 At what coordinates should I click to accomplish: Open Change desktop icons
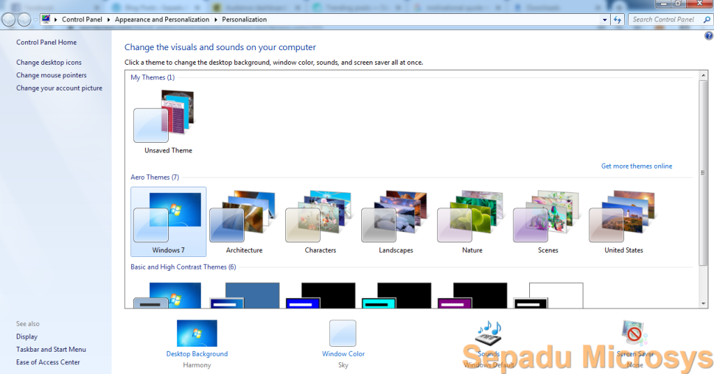[49, 63]
